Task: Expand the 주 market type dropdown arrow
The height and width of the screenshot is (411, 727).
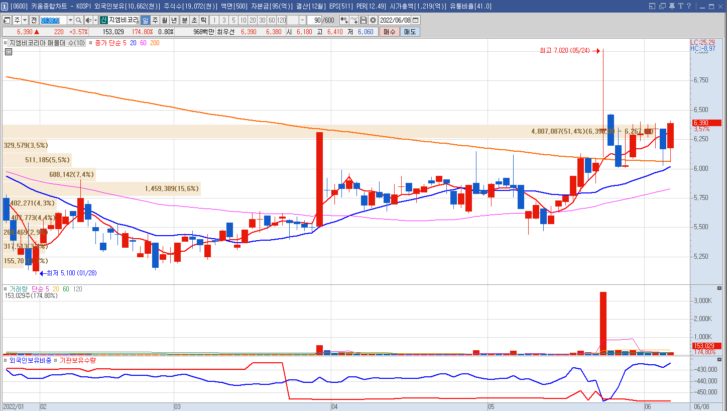Action: coord(25,20)
